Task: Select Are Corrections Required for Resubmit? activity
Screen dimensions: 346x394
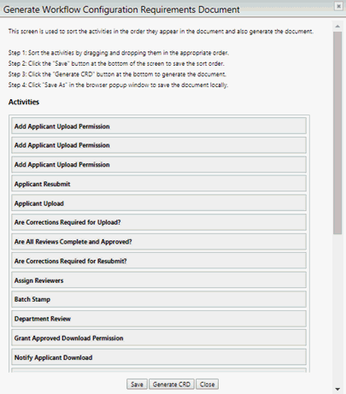Action: 159,261
